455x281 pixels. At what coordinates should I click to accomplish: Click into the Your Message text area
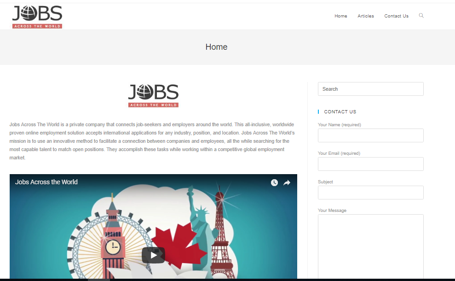tap(370, 246)
